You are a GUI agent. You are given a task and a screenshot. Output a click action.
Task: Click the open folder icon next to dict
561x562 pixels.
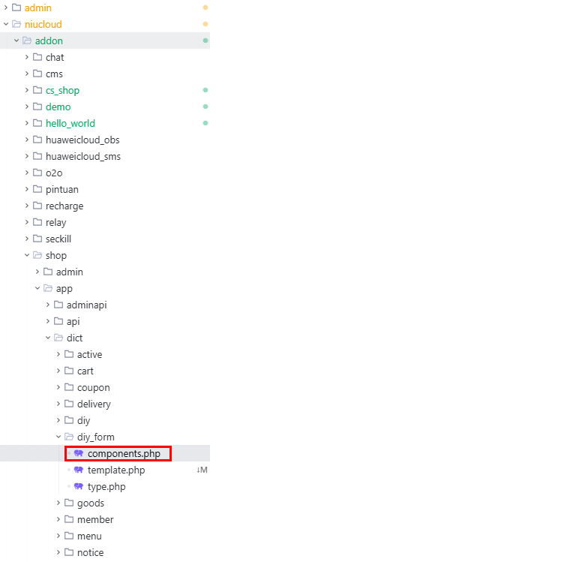[58, 338]
